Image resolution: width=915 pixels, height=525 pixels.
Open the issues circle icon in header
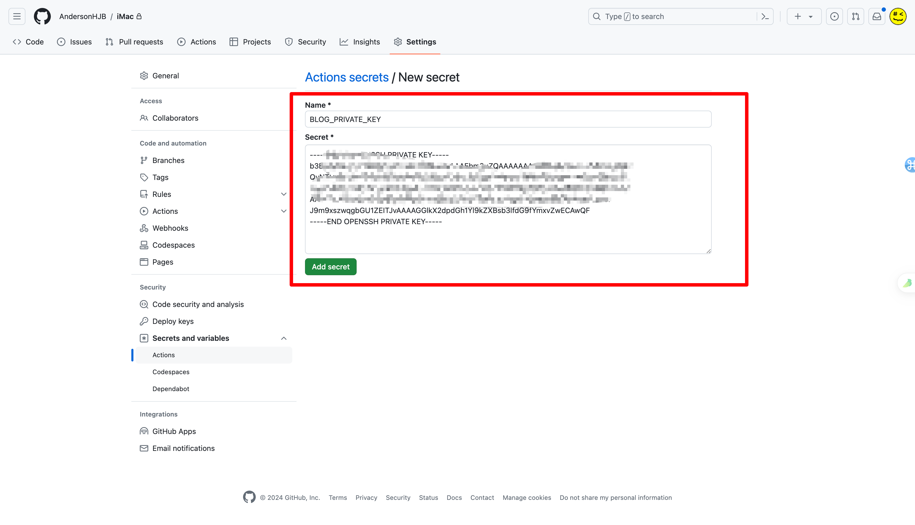834,17
